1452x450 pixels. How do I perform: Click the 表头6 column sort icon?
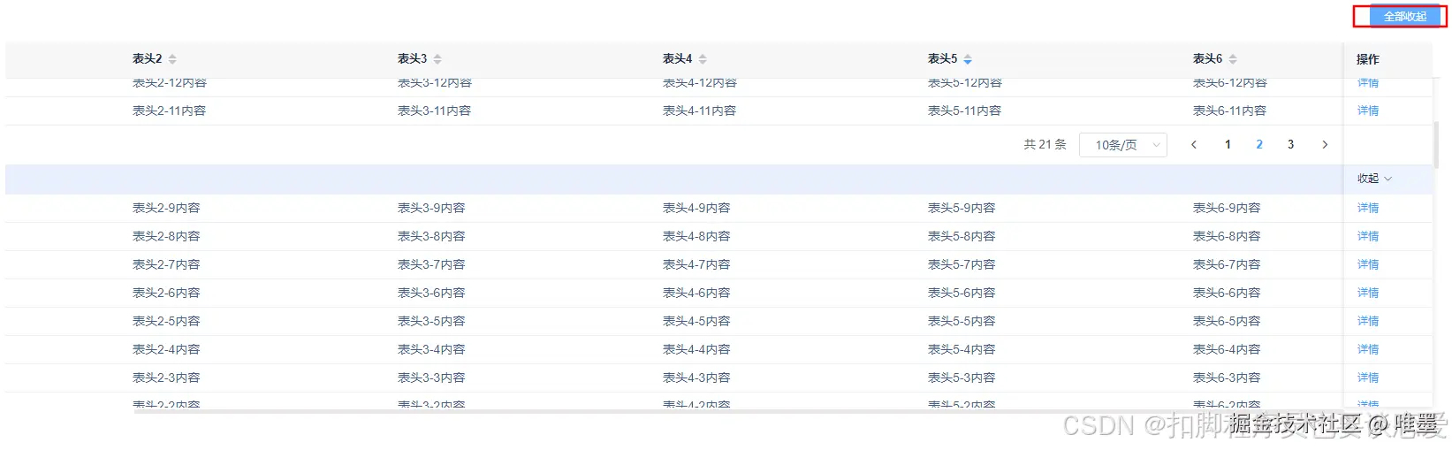(x=1233, y=59)
